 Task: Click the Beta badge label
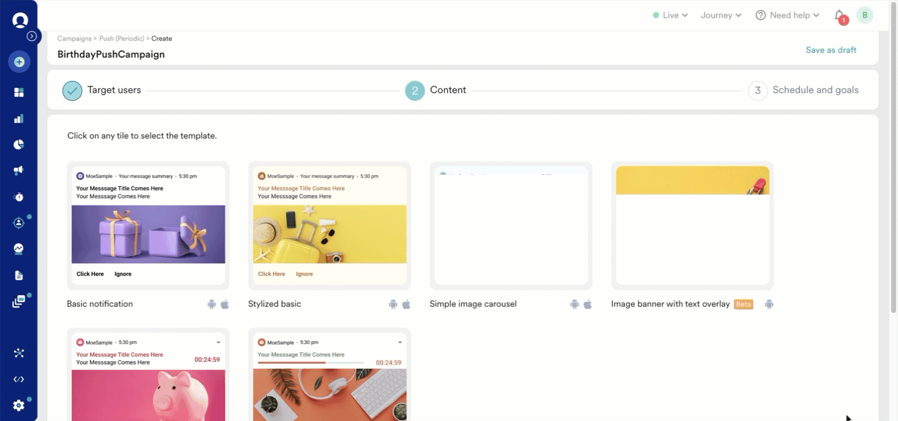pos(743,305)
